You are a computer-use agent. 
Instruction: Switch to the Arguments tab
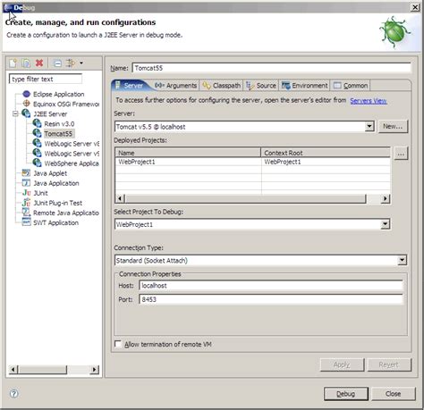click(176, 86)
